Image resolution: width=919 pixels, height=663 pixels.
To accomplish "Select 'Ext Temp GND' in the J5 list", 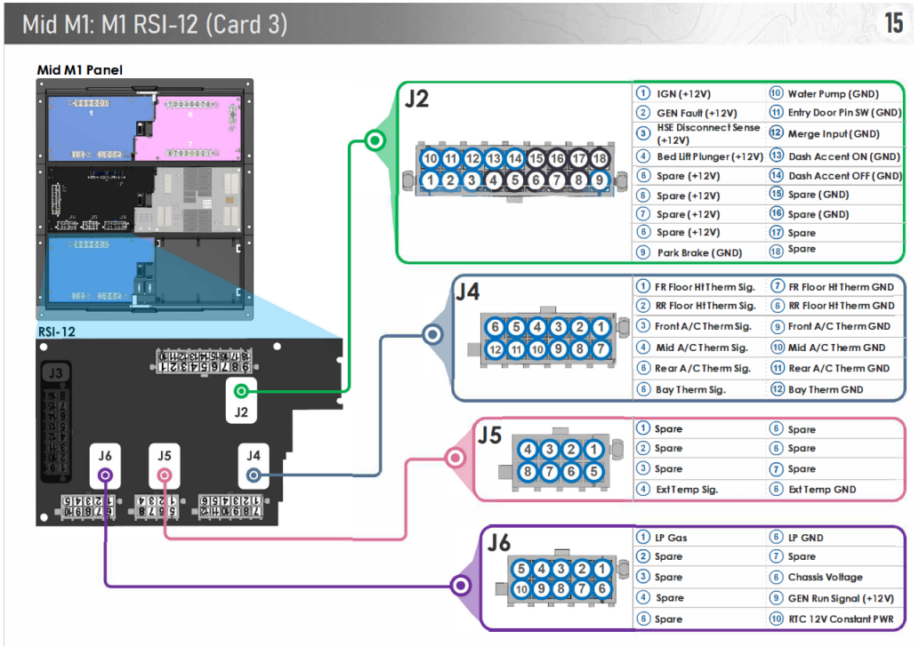I will pyautogui.click(x=822, y=490).
